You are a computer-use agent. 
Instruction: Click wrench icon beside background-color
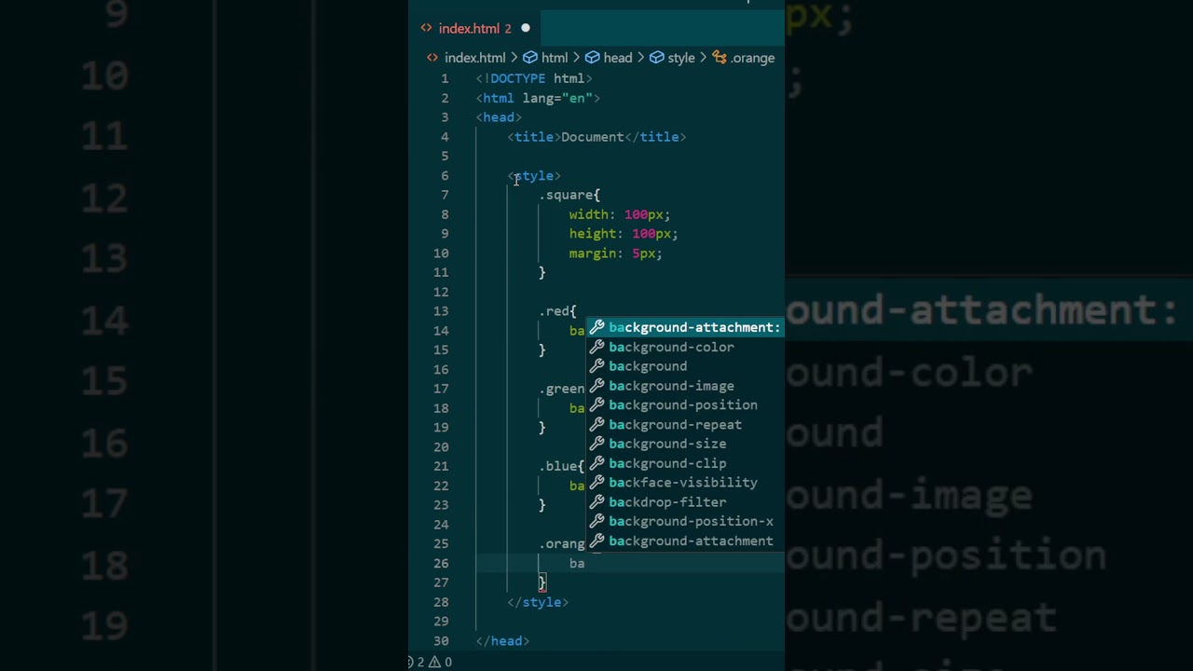click(596, 347)
